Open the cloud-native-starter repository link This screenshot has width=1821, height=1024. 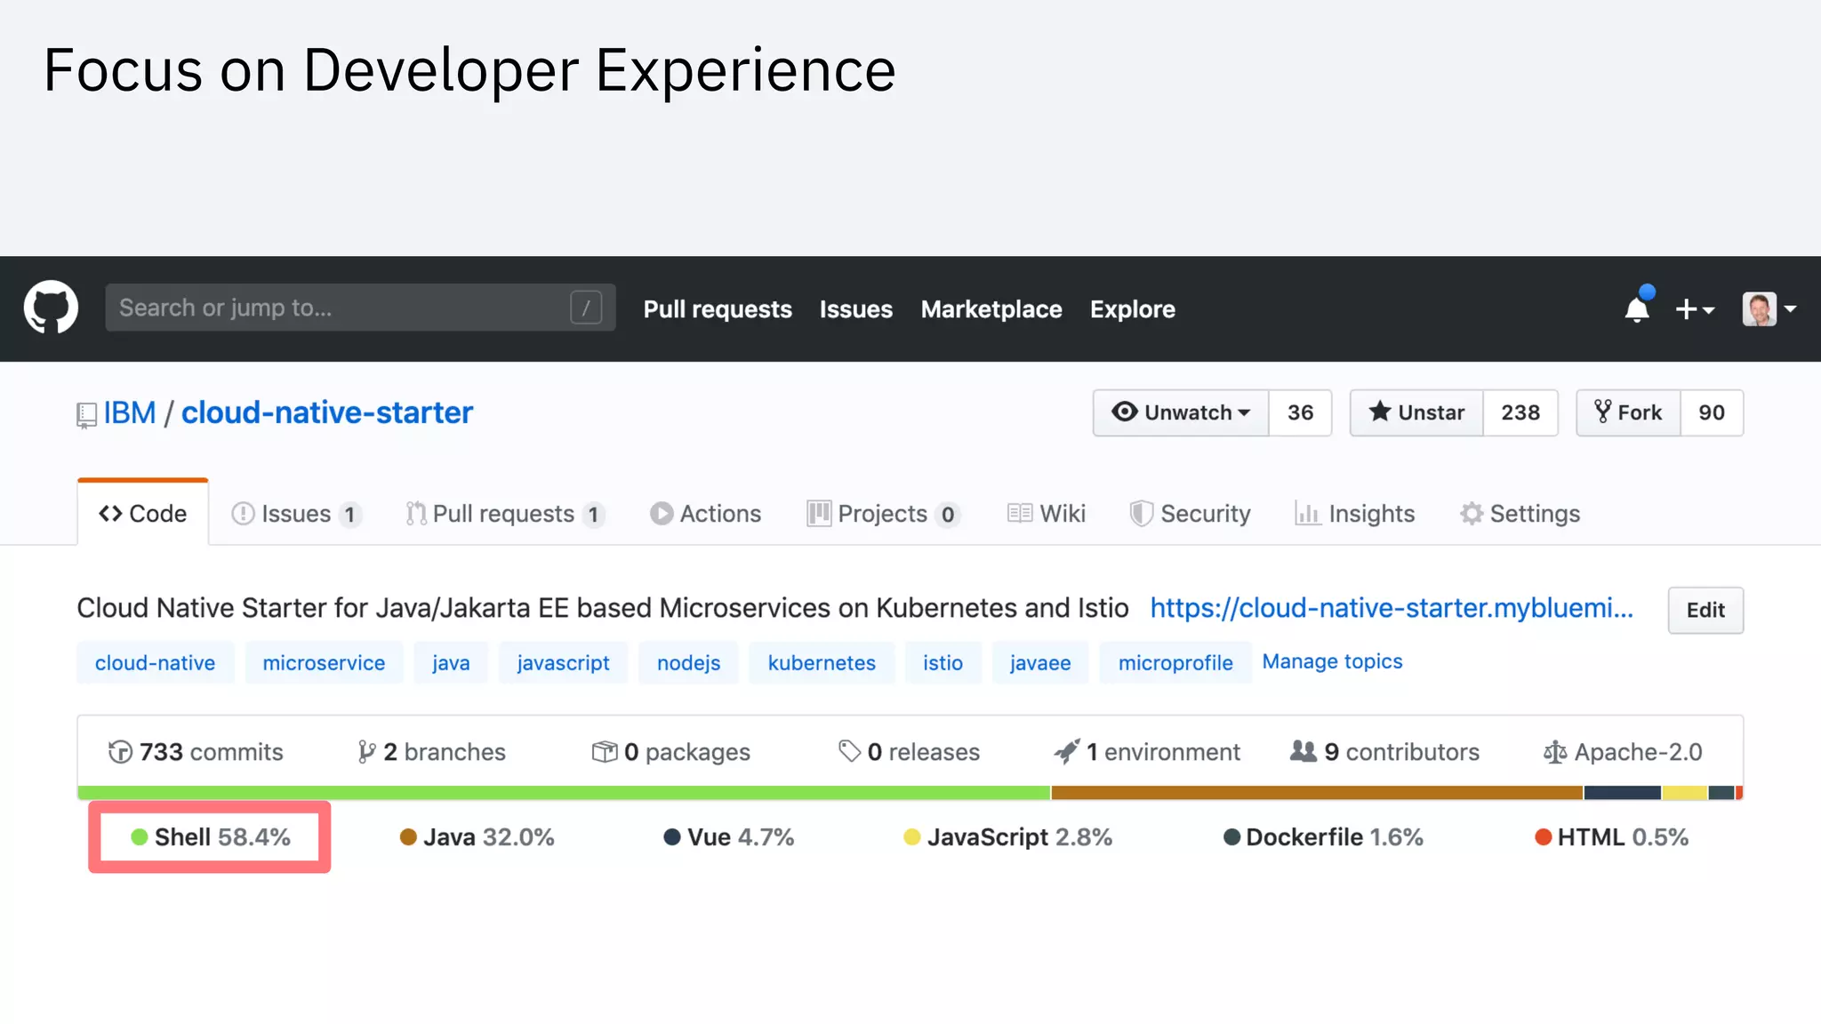[327, 412]
